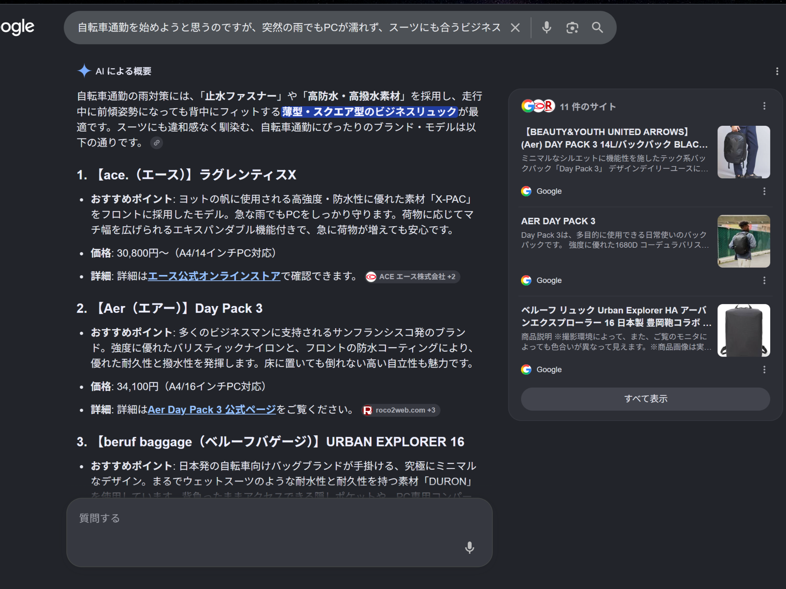View AER DAY PACK 3 man with backpack thumbnail
The width and height of the screenshot is (786, 589).
743,241
